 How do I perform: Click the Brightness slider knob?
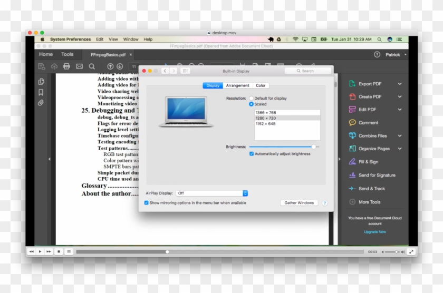(x=314, y=147)
